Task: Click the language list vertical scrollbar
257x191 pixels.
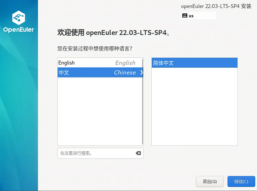Action: point(143,101)
